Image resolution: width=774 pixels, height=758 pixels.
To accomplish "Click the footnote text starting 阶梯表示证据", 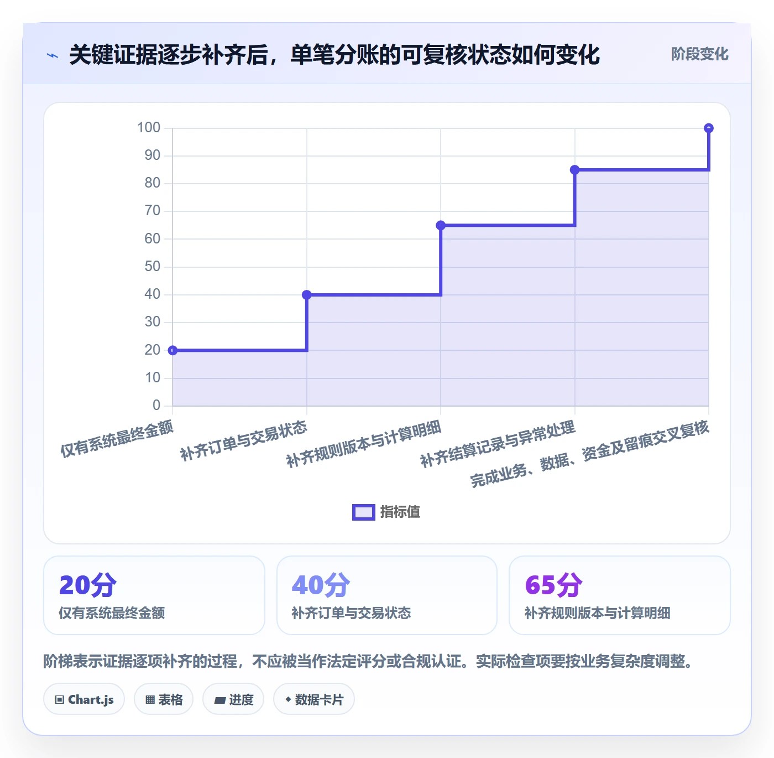I will pos(369,661).
